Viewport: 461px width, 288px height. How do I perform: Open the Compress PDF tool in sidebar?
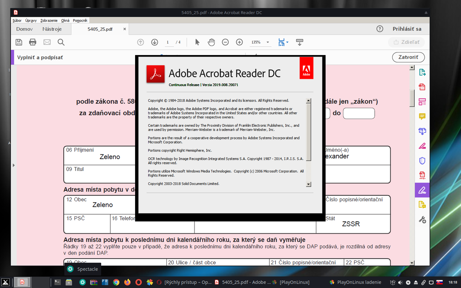pyautogui.click(x=422, y=175)
